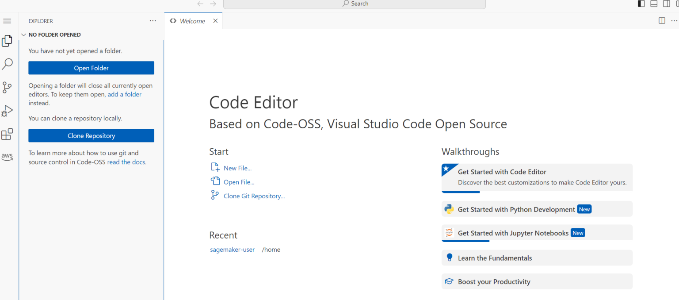Click the Code Editor walkthrough progress bar
The height and width of the screenshot is (300, 679).
[461, 191]
